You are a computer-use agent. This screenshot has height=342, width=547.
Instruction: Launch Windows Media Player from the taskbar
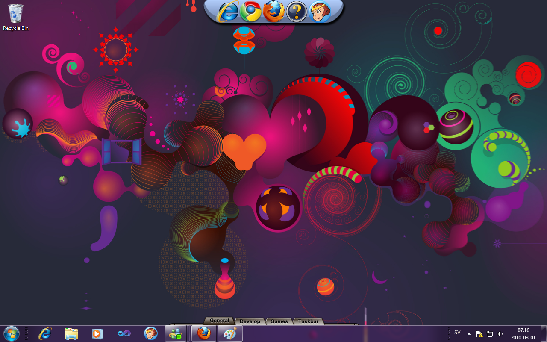pyautogui.click(x=97, y=333)
